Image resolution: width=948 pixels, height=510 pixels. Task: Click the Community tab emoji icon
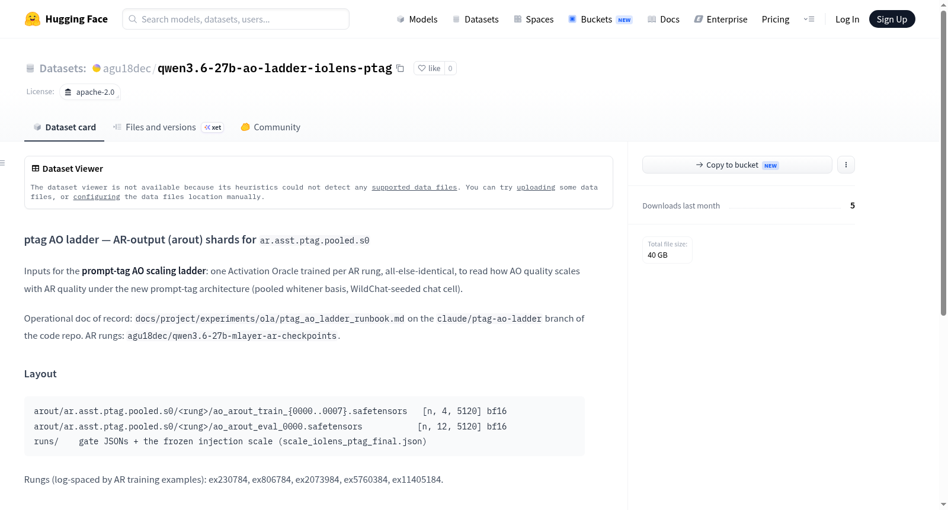[245, 127]
